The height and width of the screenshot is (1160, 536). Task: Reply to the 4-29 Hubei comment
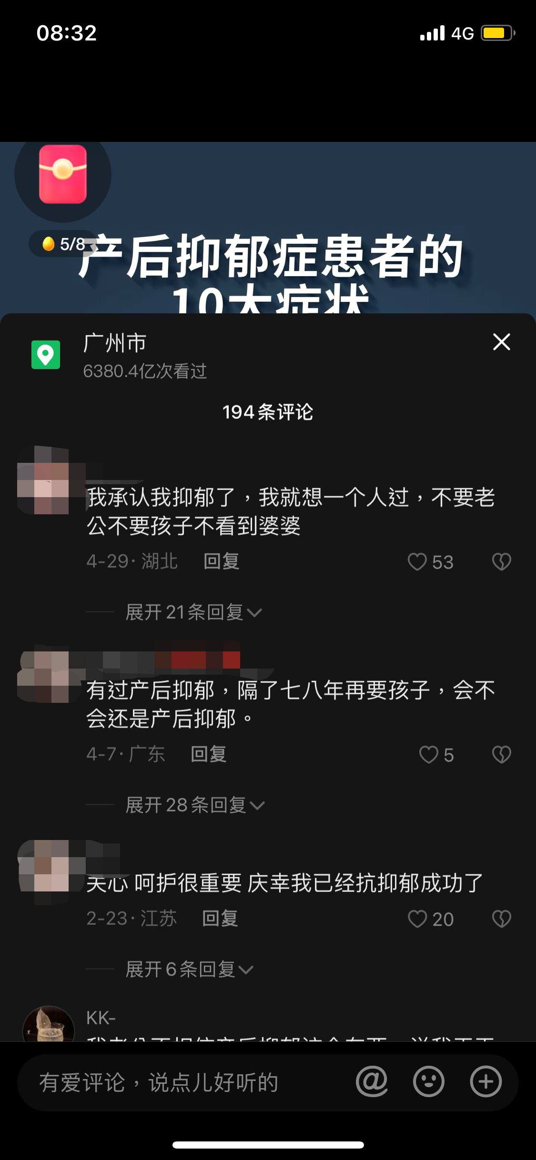pos(222,561)
